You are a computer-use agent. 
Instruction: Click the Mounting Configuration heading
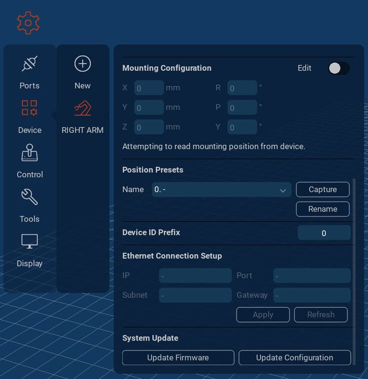click(x=167, y=68)
